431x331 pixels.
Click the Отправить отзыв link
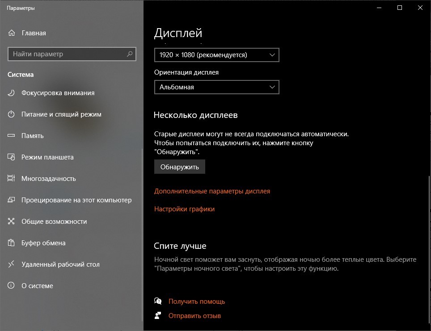pos(194,316)
